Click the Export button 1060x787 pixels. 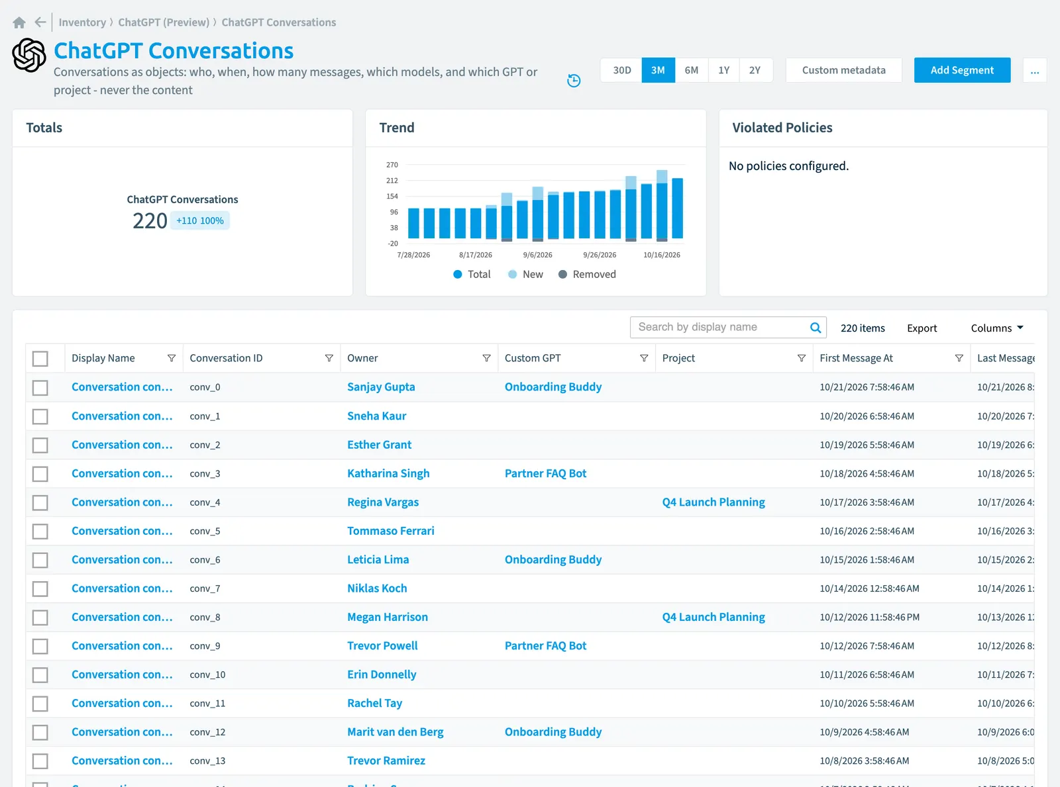[922, 328]
